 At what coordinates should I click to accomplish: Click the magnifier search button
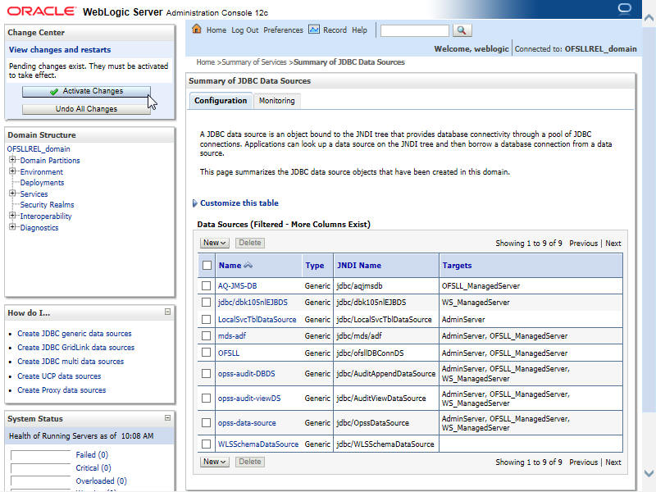click(462, 30)
